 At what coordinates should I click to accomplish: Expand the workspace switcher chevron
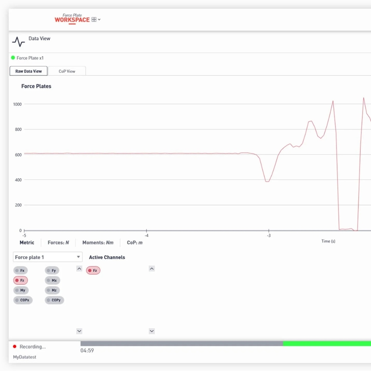point(99,20)
